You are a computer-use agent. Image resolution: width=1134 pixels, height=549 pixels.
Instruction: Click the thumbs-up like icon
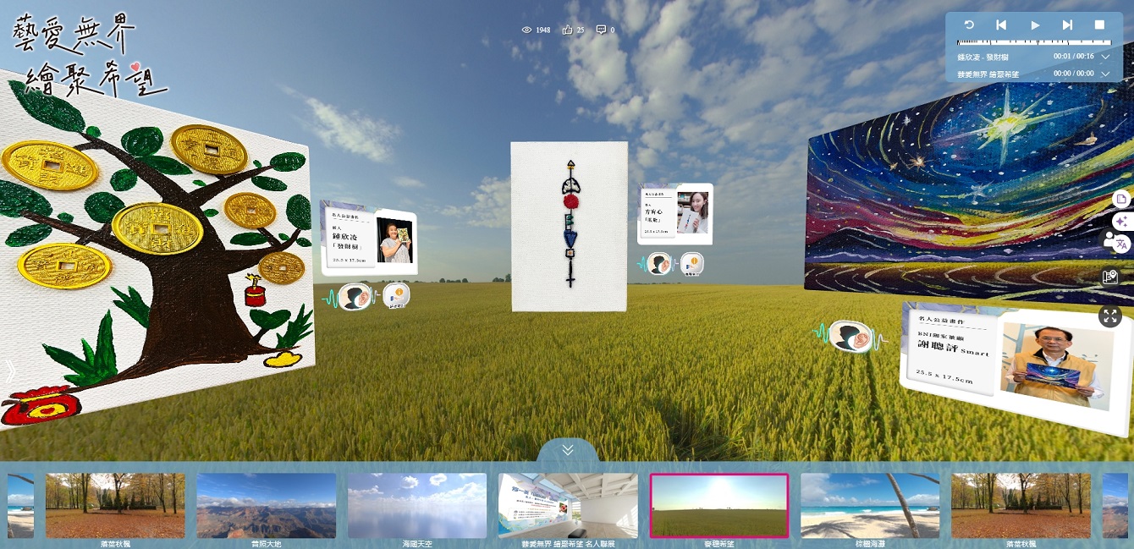point(568,30)
